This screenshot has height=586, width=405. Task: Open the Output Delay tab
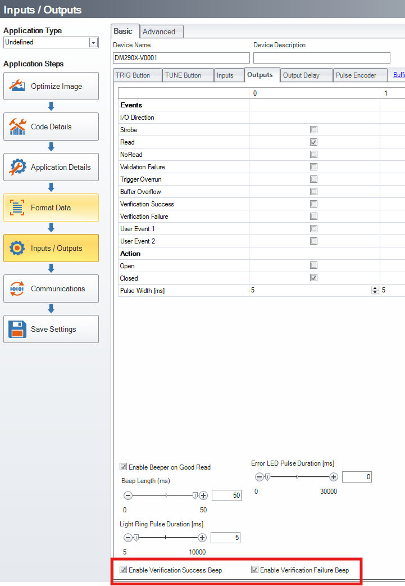(x=301, y=75)
